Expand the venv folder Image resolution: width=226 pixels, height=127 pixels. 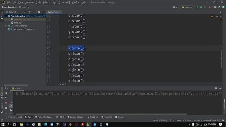tap(8, 19)
